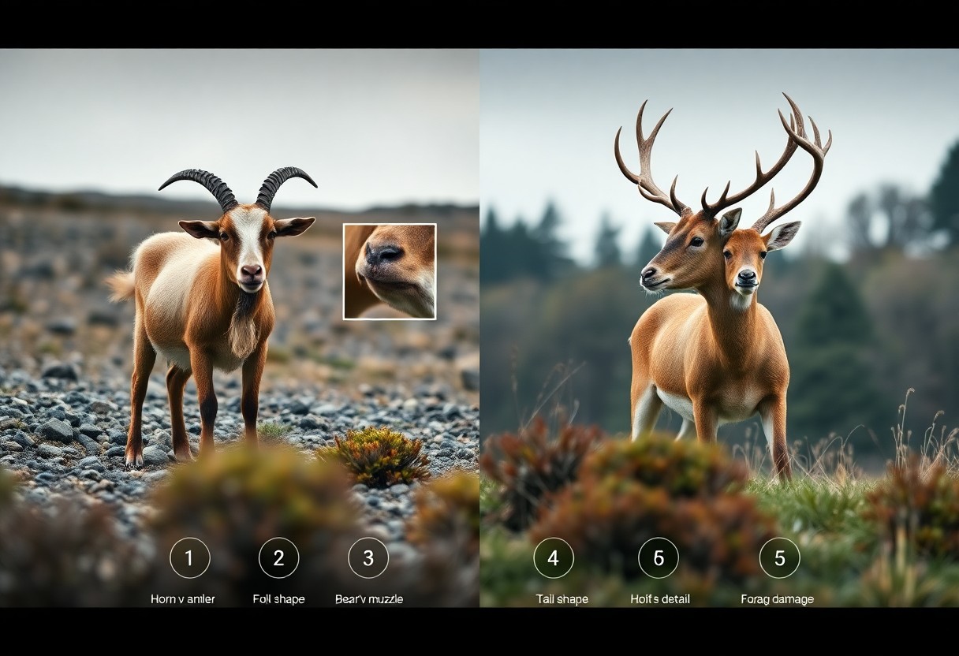Click the circle numbered 3
The height and width of the screenshot is (656, 959).
(x=368, y=558)
